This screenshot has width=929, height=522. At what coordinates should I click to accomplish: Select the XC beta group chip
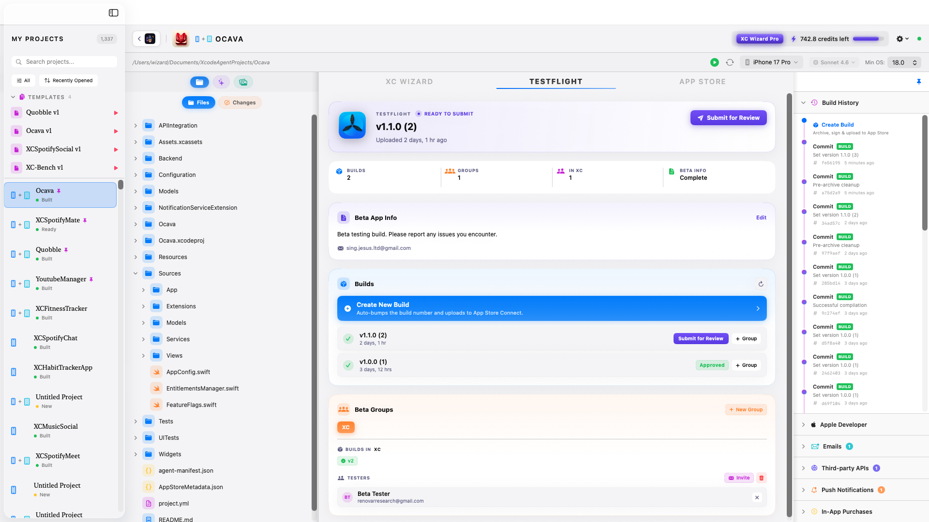point(346,427)
